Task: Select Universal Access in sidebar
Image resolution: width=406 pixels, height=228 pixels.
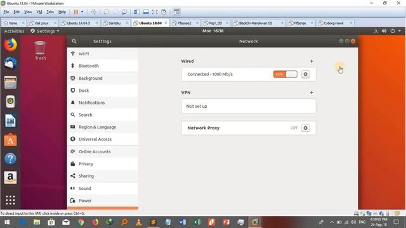Action: 103,139
